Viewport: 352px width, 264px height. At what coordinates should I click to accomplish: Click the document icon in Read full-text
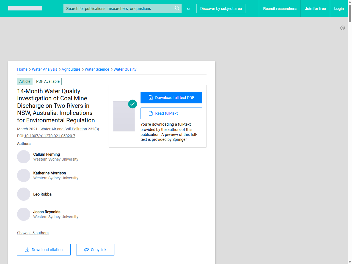pyautogui.click(x=150, y=113)
